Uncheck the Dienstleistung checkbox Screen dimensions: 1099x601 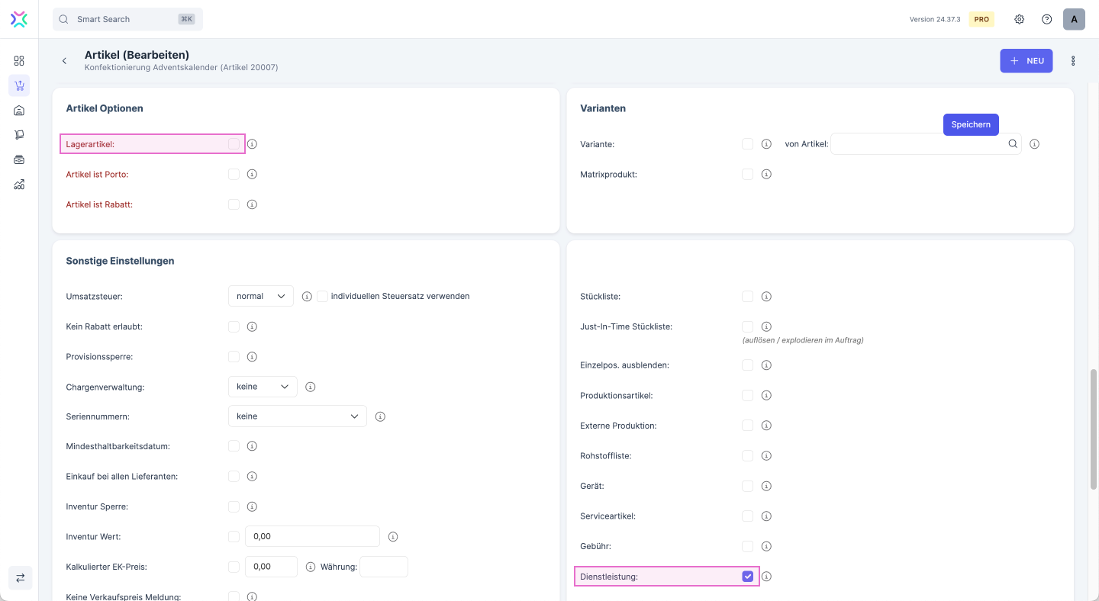click(x=747, y=577)
